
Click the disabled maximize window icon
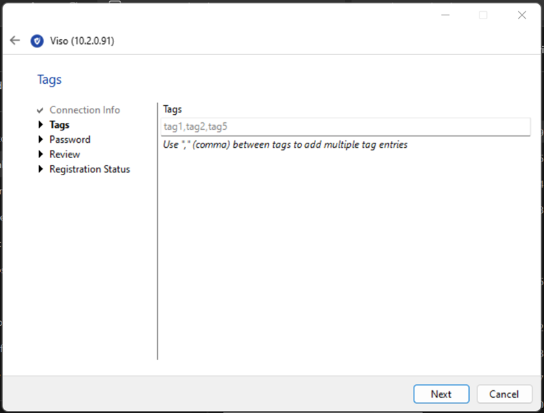point(483,15)
